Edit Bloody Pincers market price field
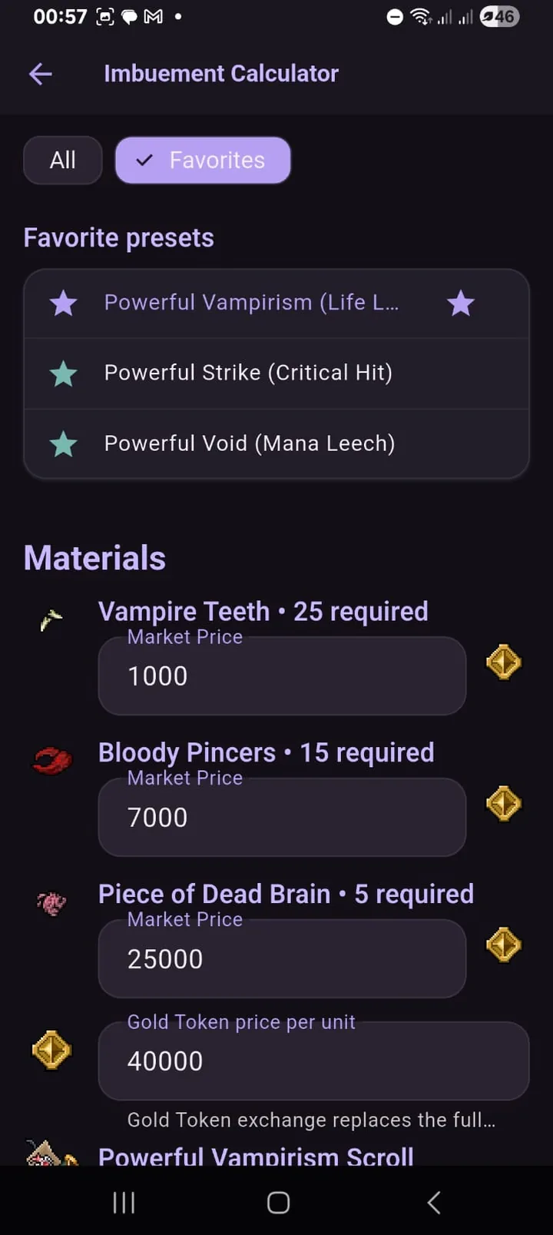 (x=282, y=817)
